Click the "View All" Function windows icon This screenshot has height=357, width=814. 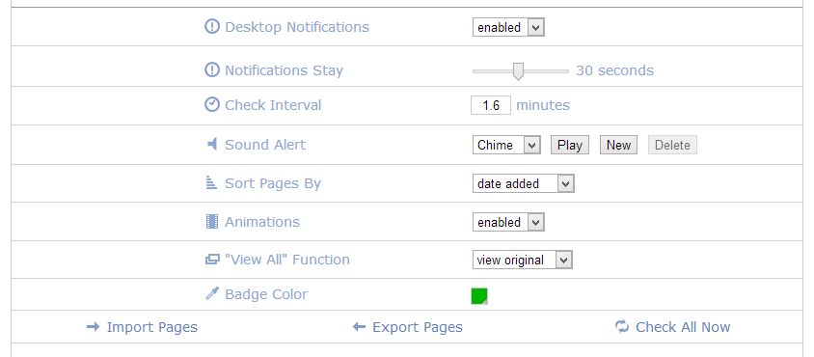coord(212,260)
